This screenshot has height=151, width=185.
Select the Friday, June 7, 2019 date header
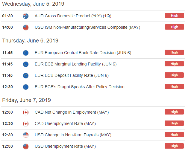26,100
